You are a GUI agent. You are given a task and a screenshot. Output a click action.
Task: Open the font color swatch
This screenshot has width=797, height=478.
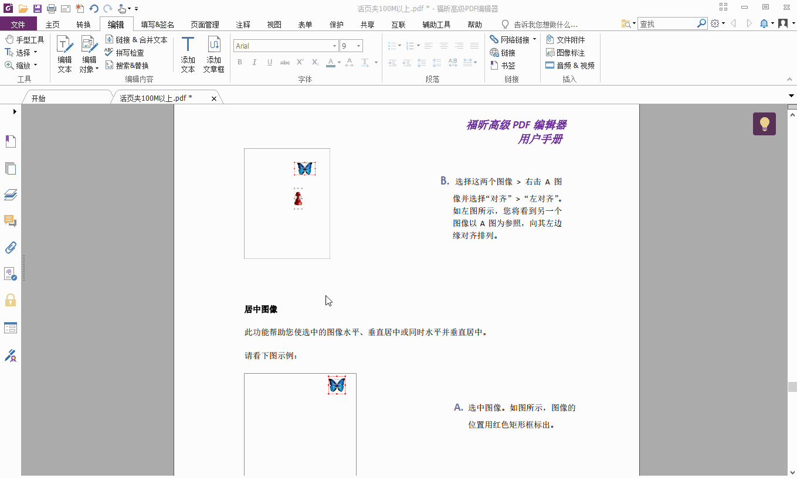(330, 62)
